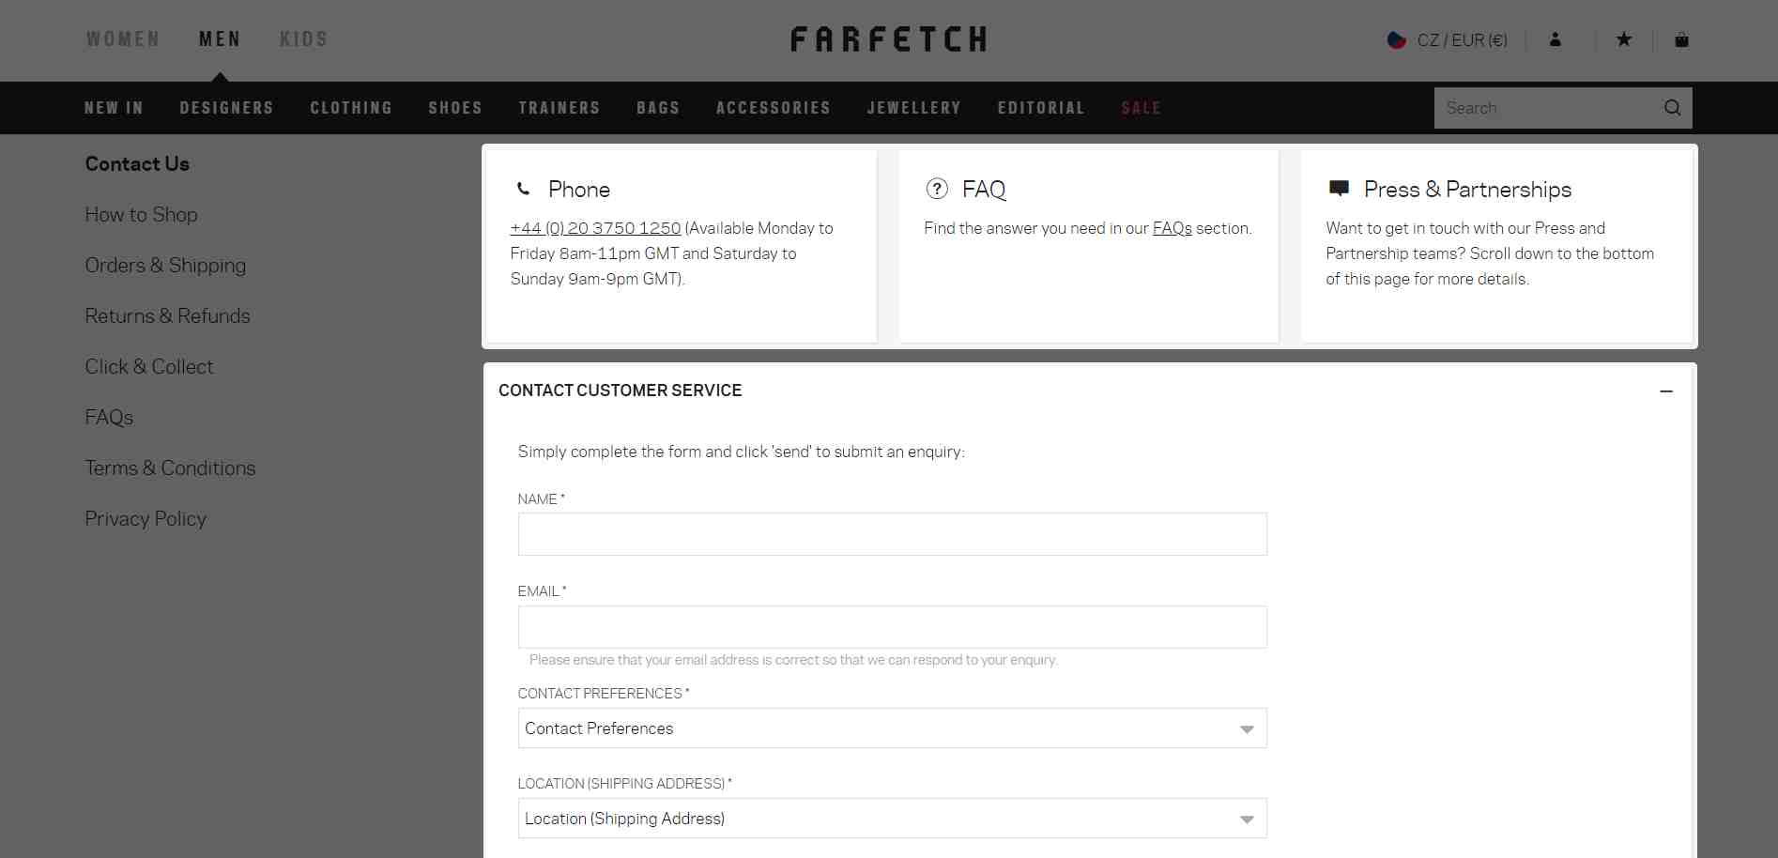The width and height of the screenshot is (1778, 858).
Task: Switch to the Women tab
Action: coord(123,39)
